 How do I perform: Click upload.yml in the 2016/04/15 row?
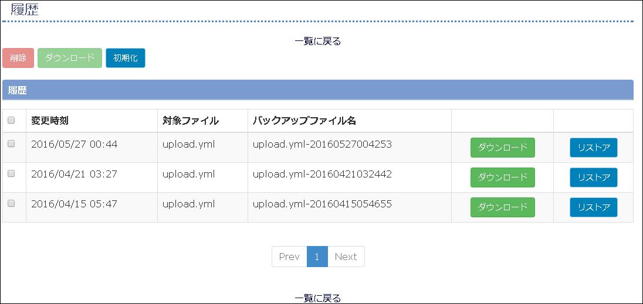(189, 204)
